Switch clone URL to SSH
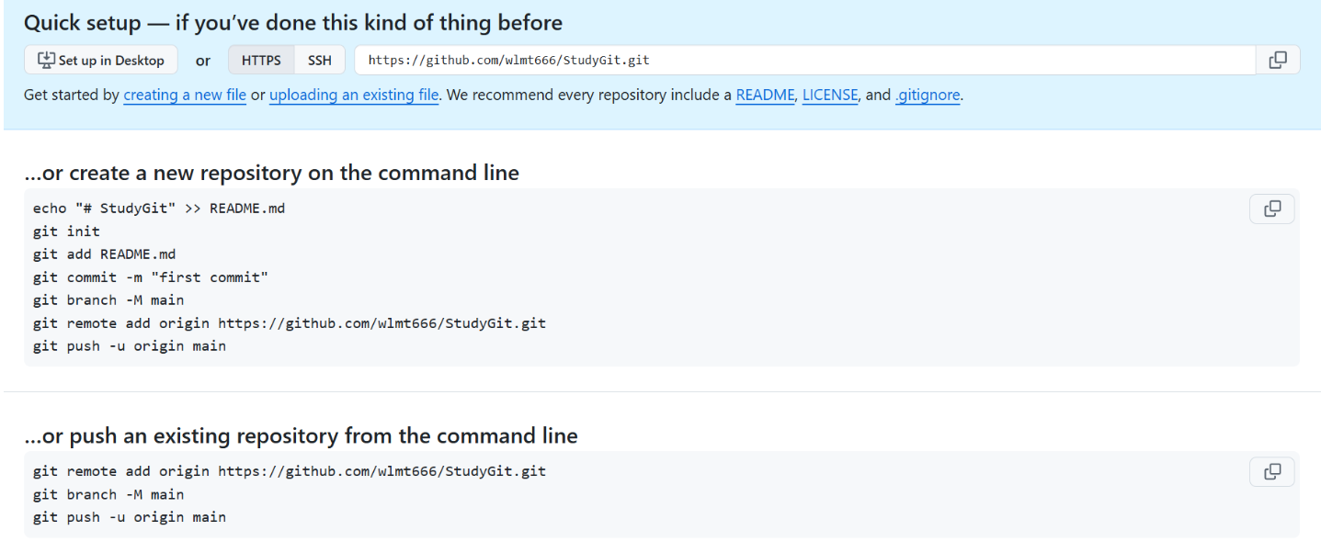1321x553 pixels. pyautogui.click(x=320, y=61)
